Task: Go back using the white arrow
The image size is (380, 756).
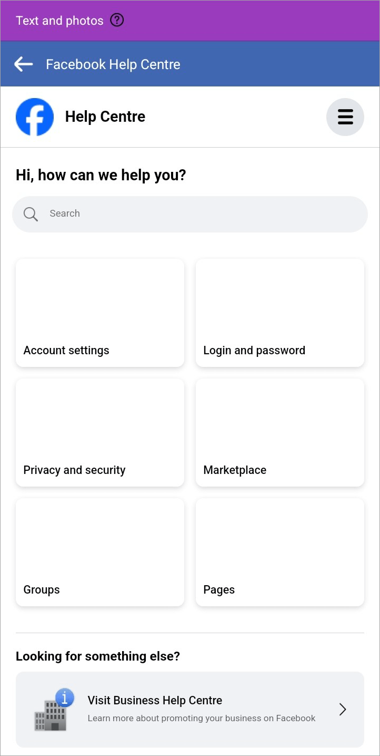Action: 24,64
